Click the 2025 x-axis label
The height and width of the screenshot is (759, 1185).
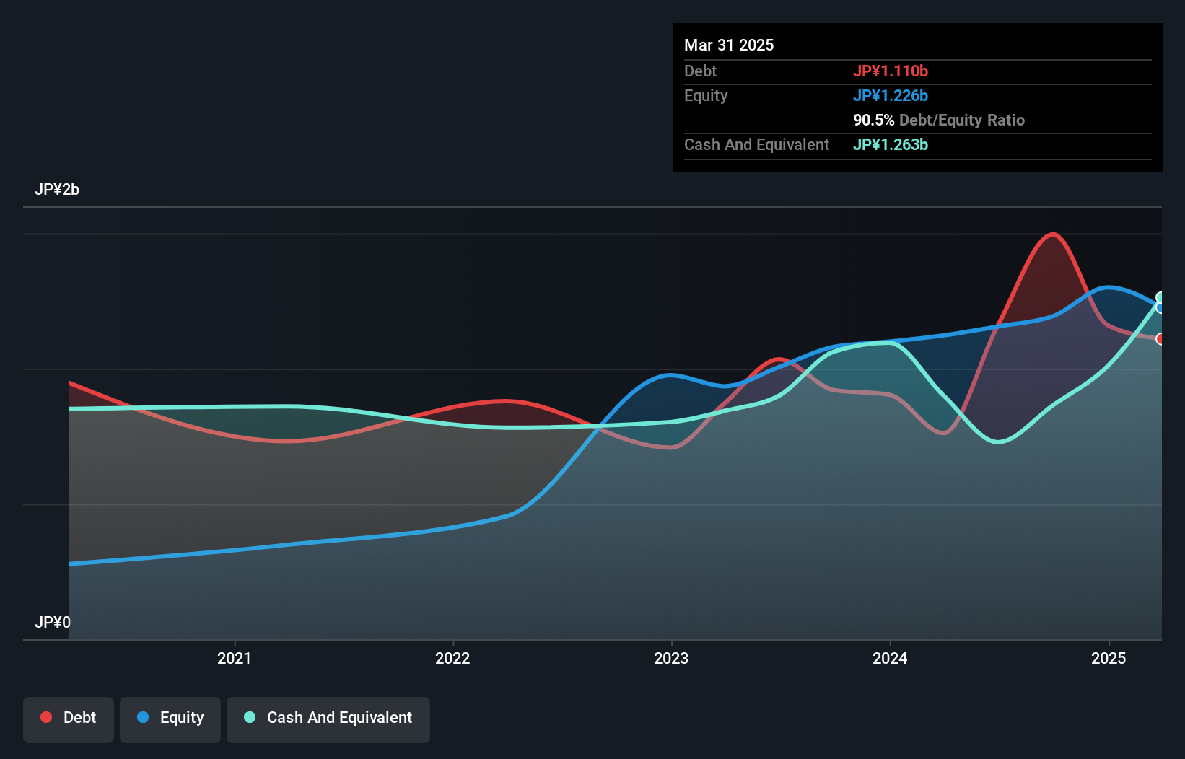(x=1109, y=658)
